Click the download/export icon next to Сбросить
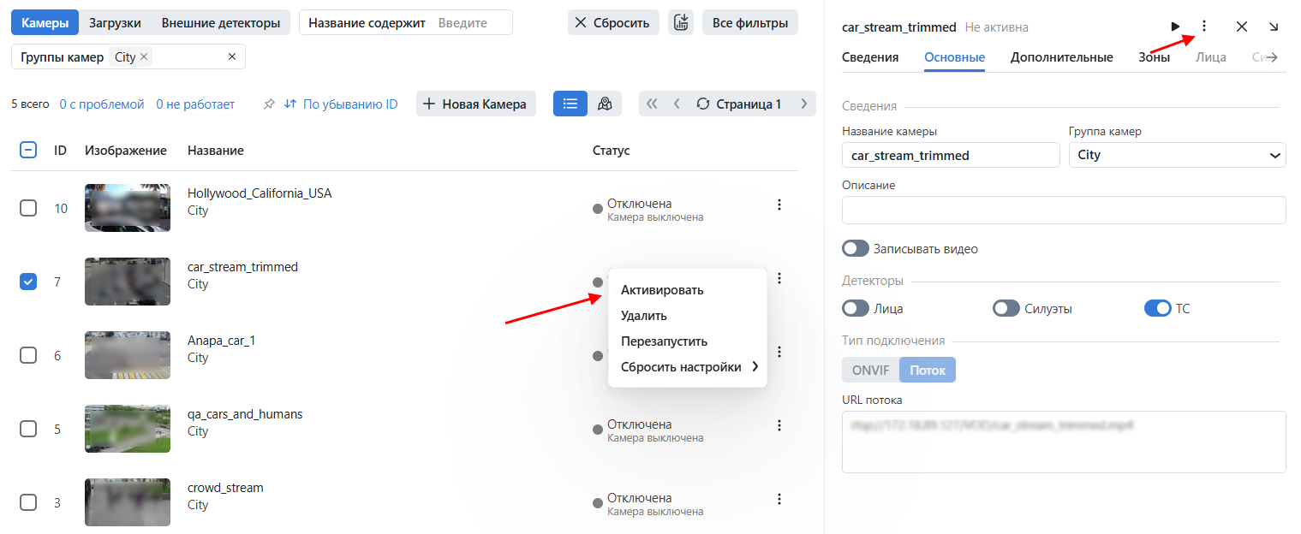 (x=681, y=23)
